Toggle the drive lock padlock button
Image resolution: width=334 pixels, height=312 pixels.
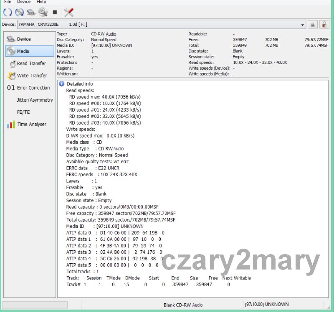[x=324, y=25]
